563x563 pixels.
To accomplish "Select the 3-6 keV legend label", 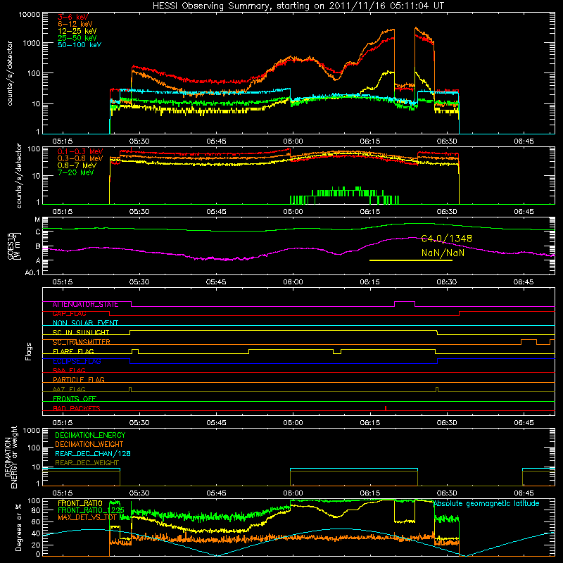I will [73, 17].
